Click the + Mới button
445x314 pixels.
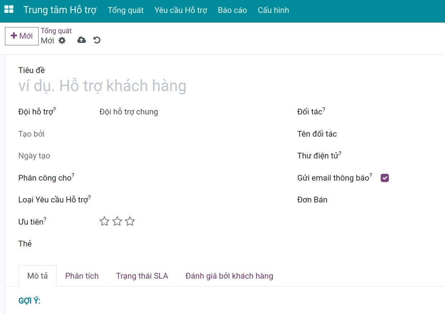(22, 36)
